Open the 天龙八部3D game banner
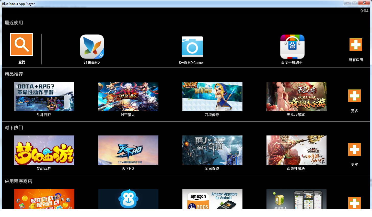The width and height of the screenshot is (372, 217). coord(296,96)
